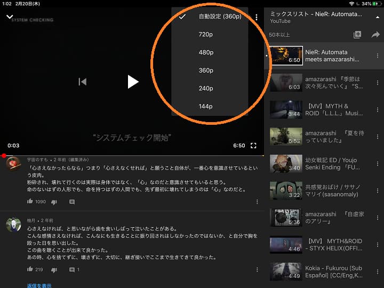Check battery status icon
The width and height of the screenshot is (384, 288).
click(378, 4)
